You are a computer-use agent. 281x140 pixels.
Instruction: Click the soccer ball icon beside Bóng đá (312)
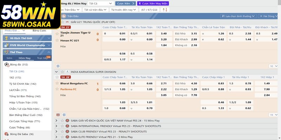[6, 64]
